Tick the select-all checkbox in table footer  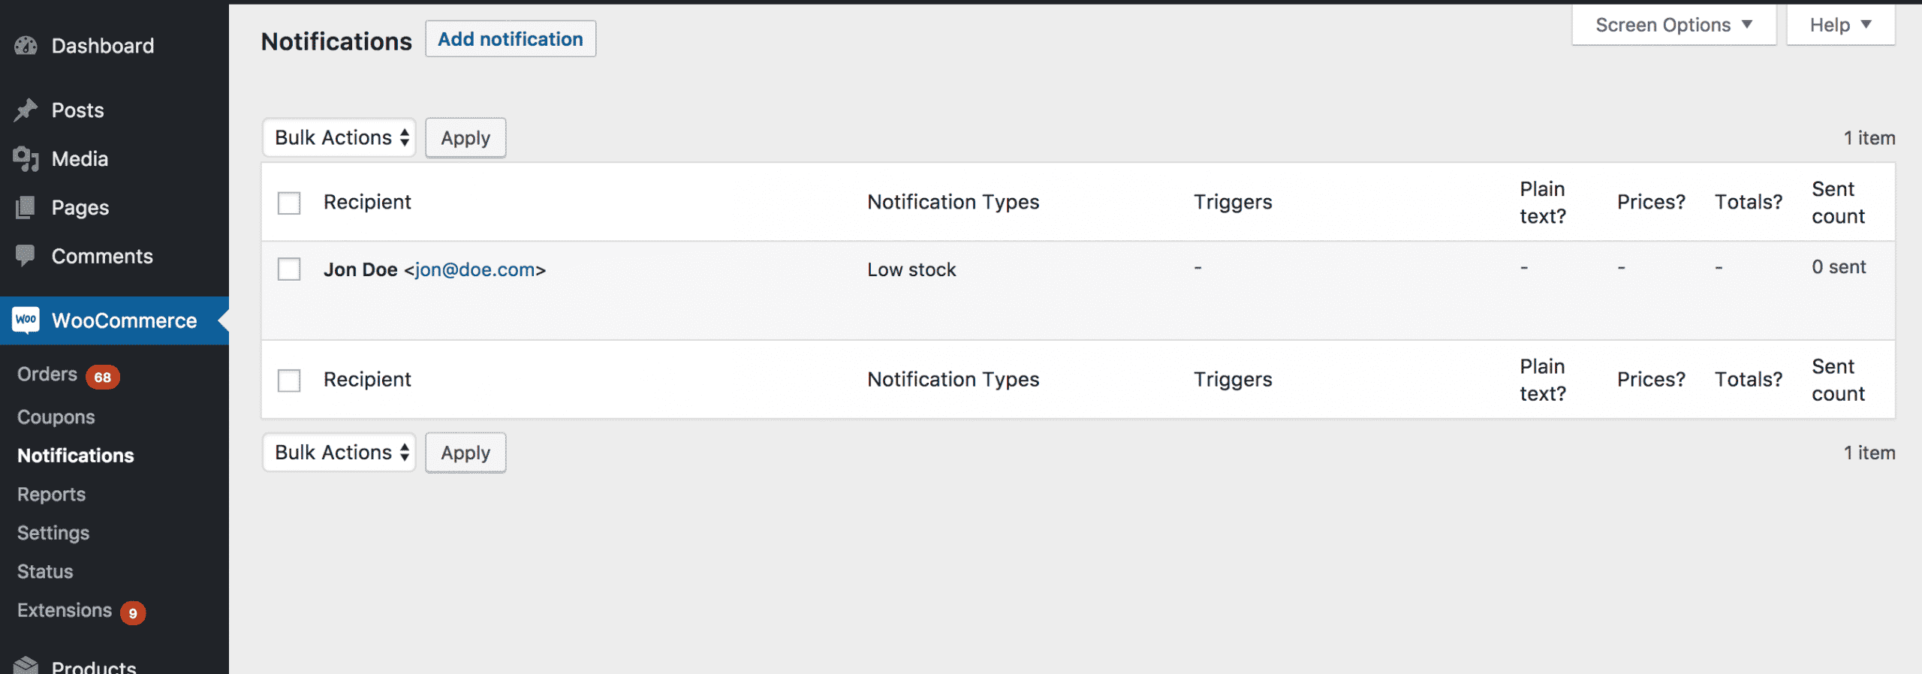[x=289, y=380]
